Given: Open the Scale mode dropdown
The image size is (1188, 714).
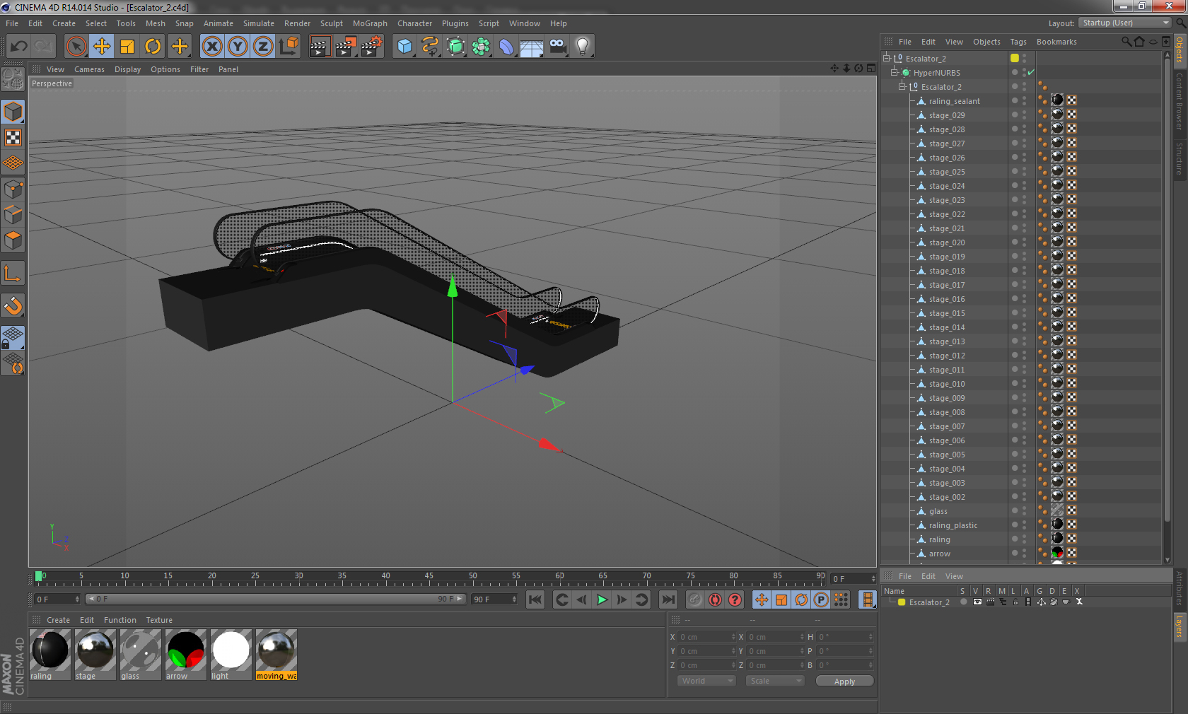Looking at the screenshot, I should [x=775, y=681].
